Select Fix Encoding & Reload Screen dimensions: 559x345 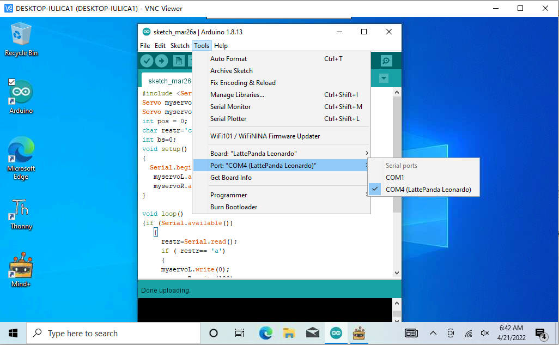click(281, 83)
